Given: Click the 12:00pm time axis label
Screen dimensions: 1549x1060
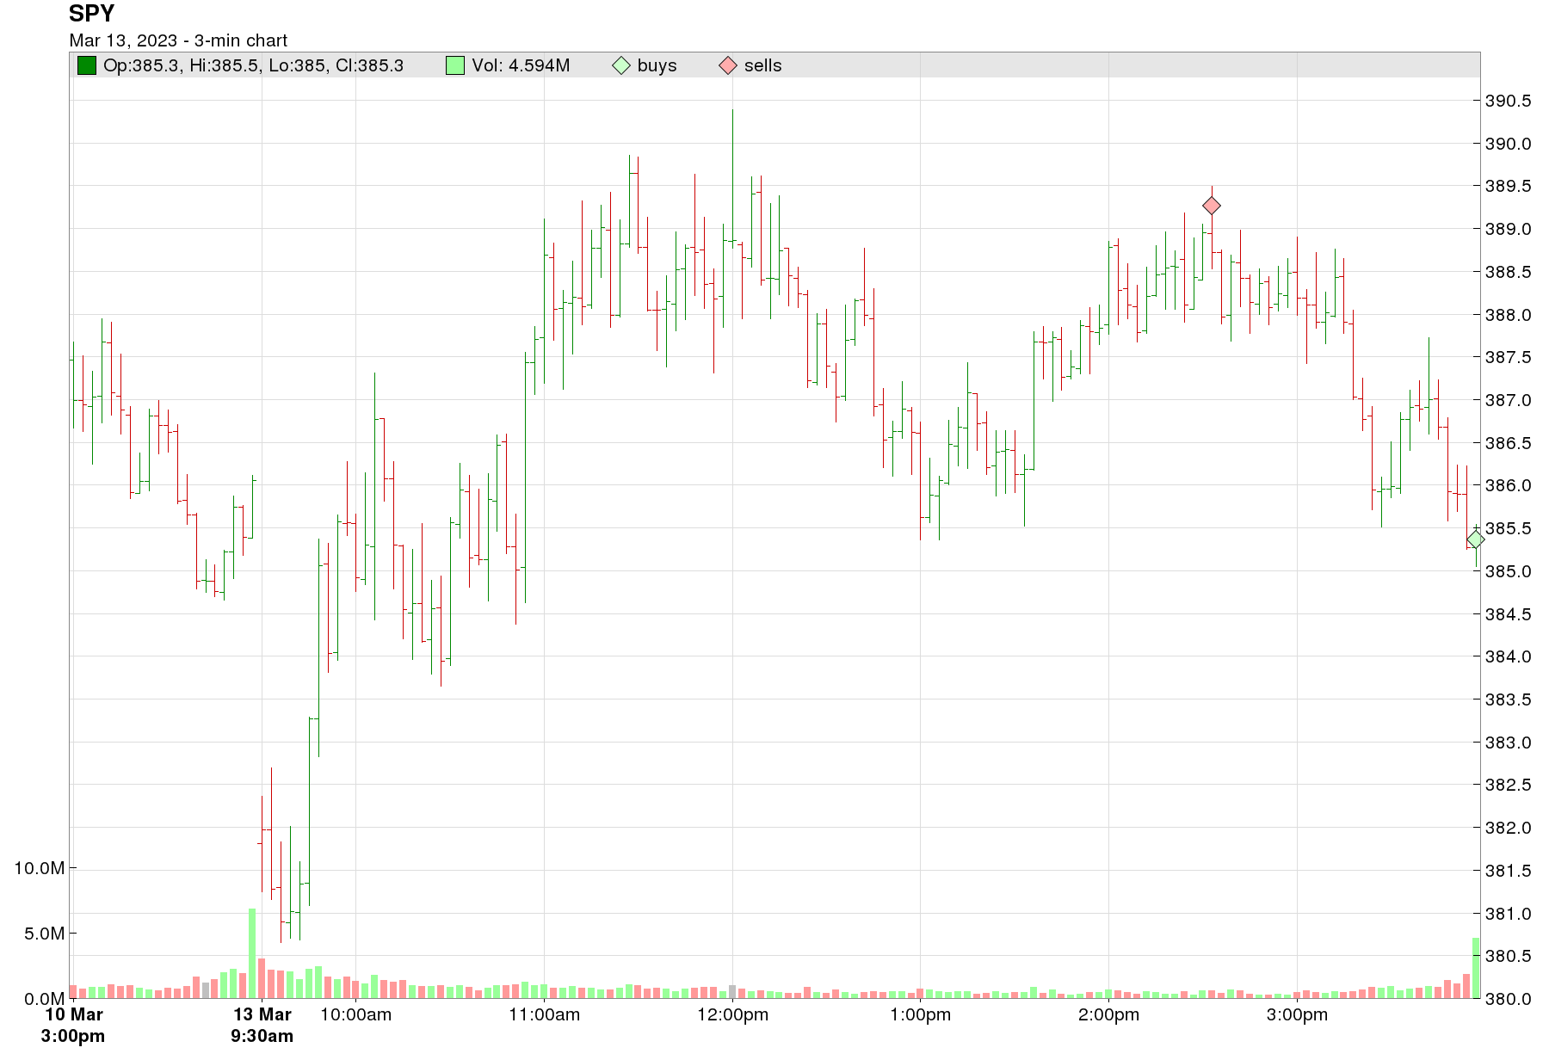Looking at the screenshot, I should 733,1014.
